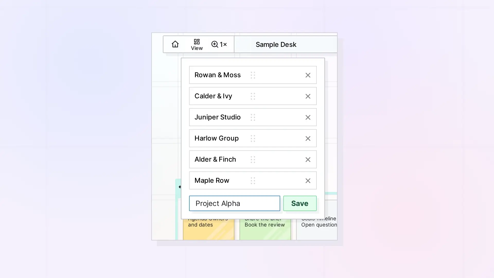Click the Alder & Finch grip dots
The image size is (494, 278).
click(253, 160)
